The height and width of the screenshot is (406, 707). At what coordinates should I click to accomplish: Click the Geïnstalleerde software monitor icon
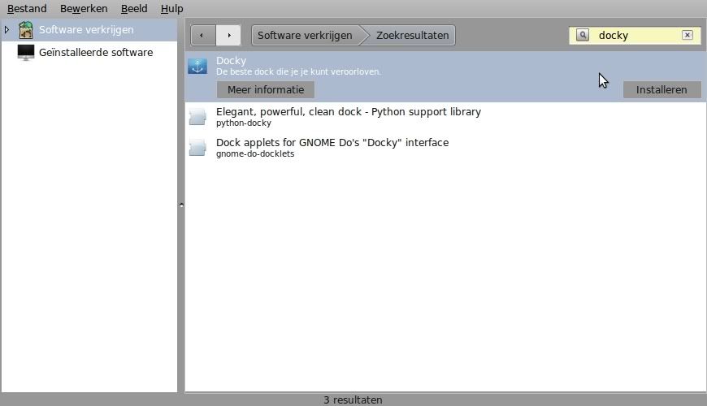[26, 53]
